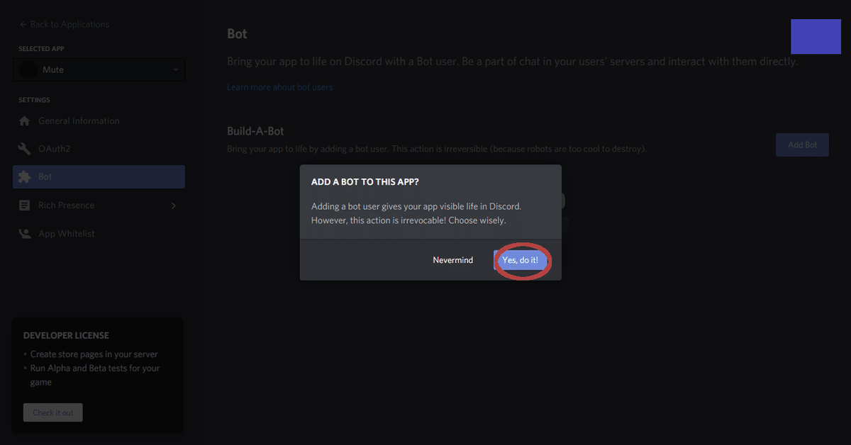Confirm with the Yes, do it! button
The image size is (851, 445).
(521, 260)
